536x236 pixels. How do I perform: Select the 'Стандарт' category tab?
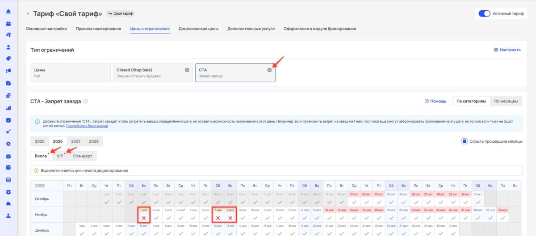pos(83,156)
